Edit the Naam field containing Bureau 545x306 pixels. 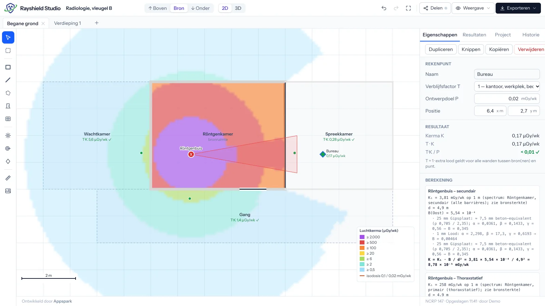[x=507, y=74]
